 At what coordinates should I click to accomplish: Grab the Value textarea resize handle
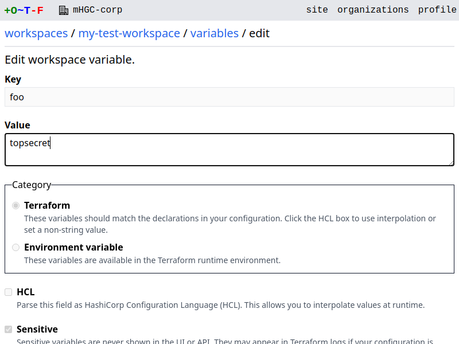click(x=451, y=163)
